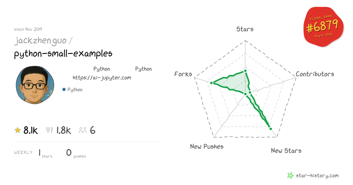Click the jackzhenguo owner name

pos(40,41)
